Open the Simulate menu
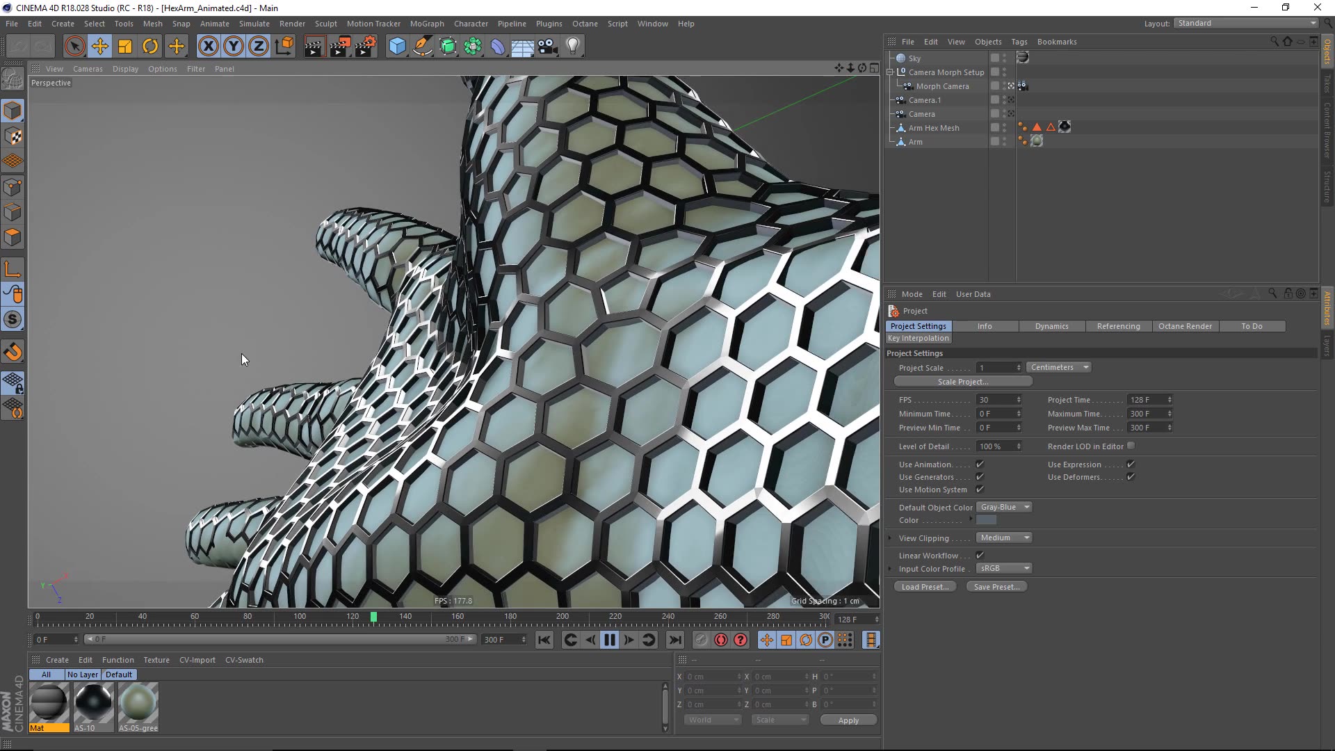1335x751 pixels. (x=253, y=23)
